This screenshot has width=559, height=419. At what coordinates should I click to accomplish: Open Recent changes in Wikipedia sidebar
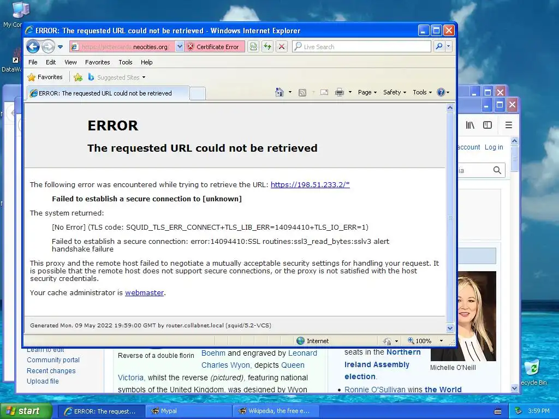[51, 370]
